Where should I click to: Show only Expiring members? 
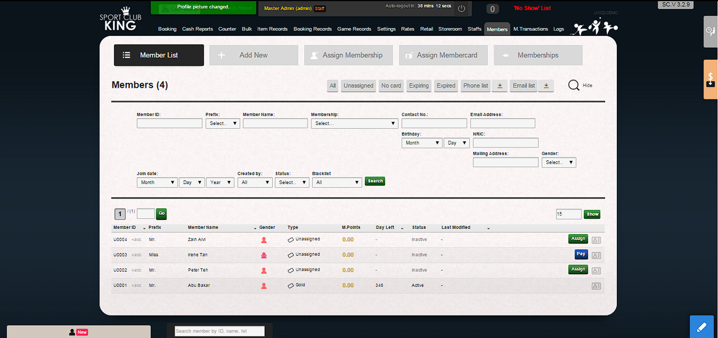coord(419,85)
